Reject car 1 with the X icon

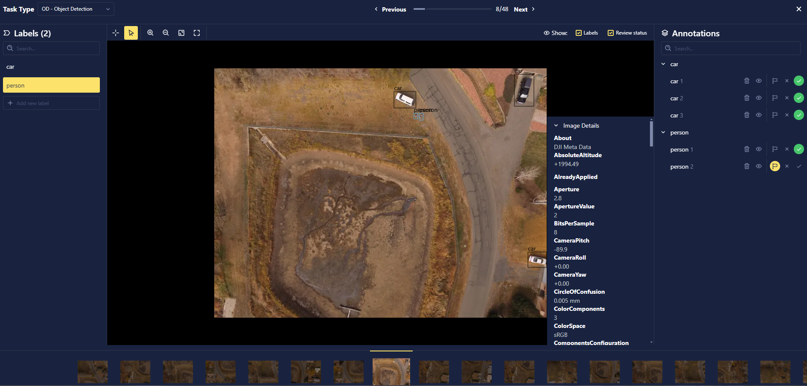click(787, 81)
